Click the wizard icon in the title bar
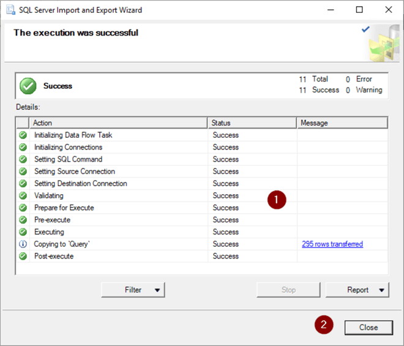404x346 pixels. (x=11, y=10)
